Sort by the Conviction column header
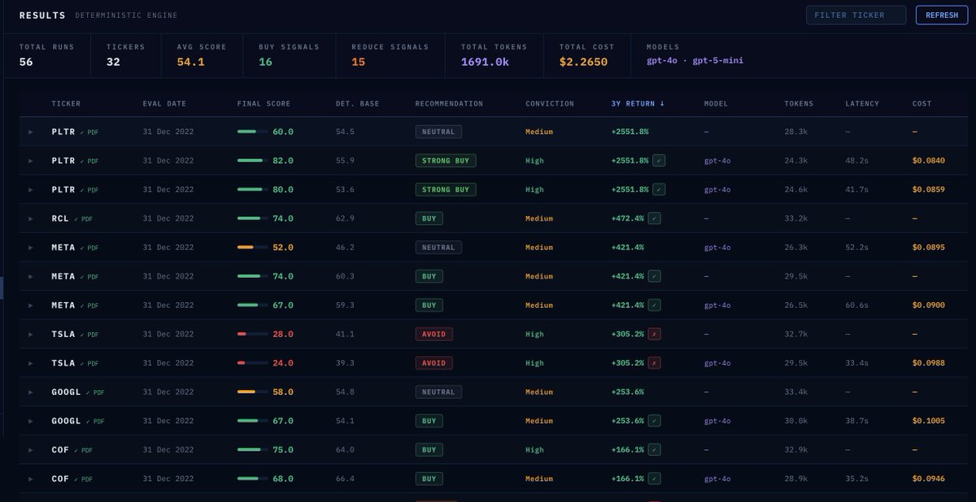 (550, 104)
